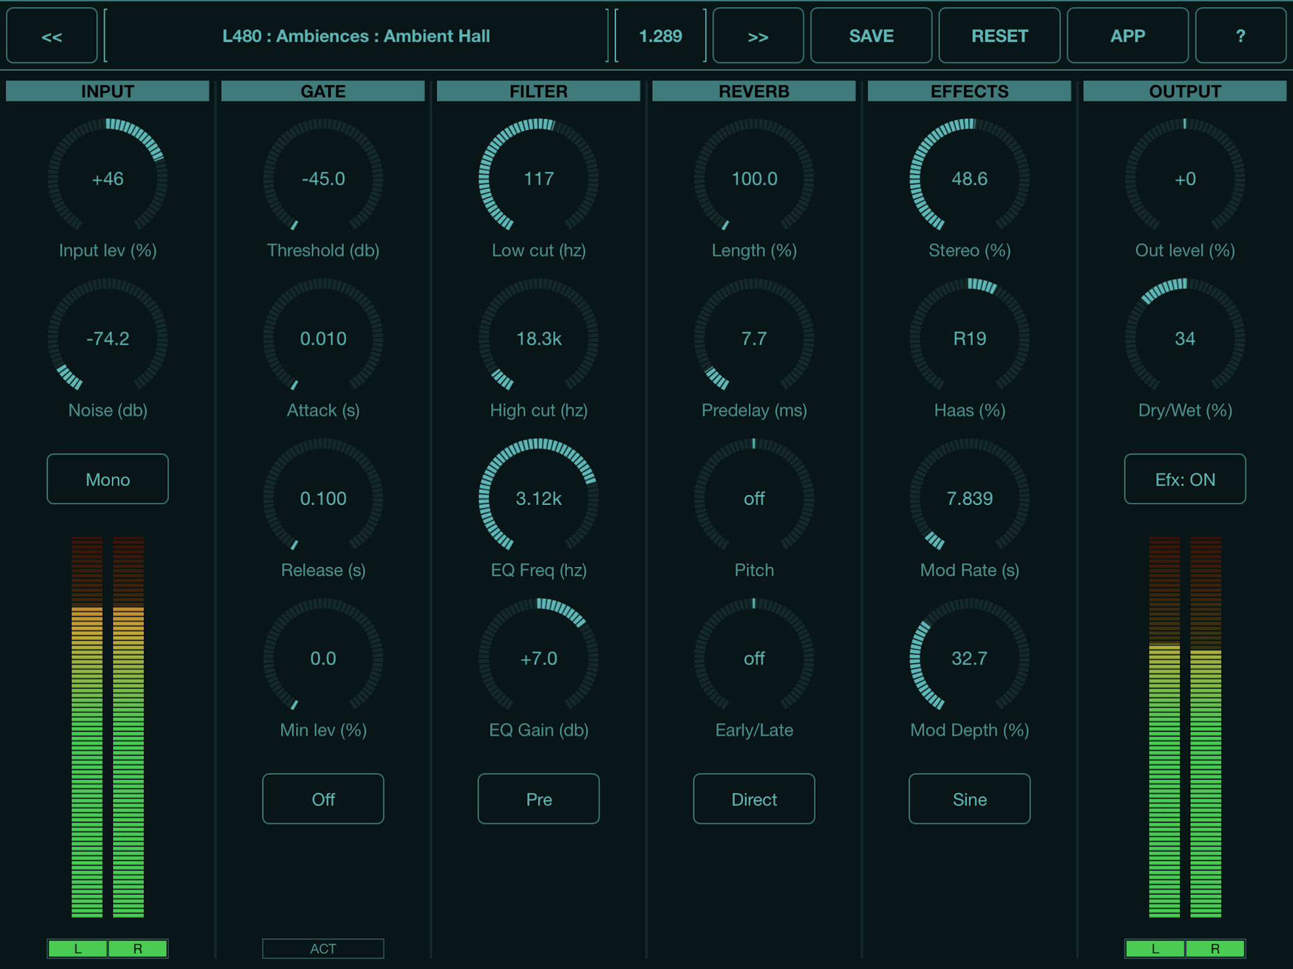
Task: Open the APP options
Action: click(1128, 36)
